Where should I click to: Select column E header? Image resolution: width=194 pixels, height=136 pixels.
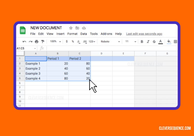[123, 53]
